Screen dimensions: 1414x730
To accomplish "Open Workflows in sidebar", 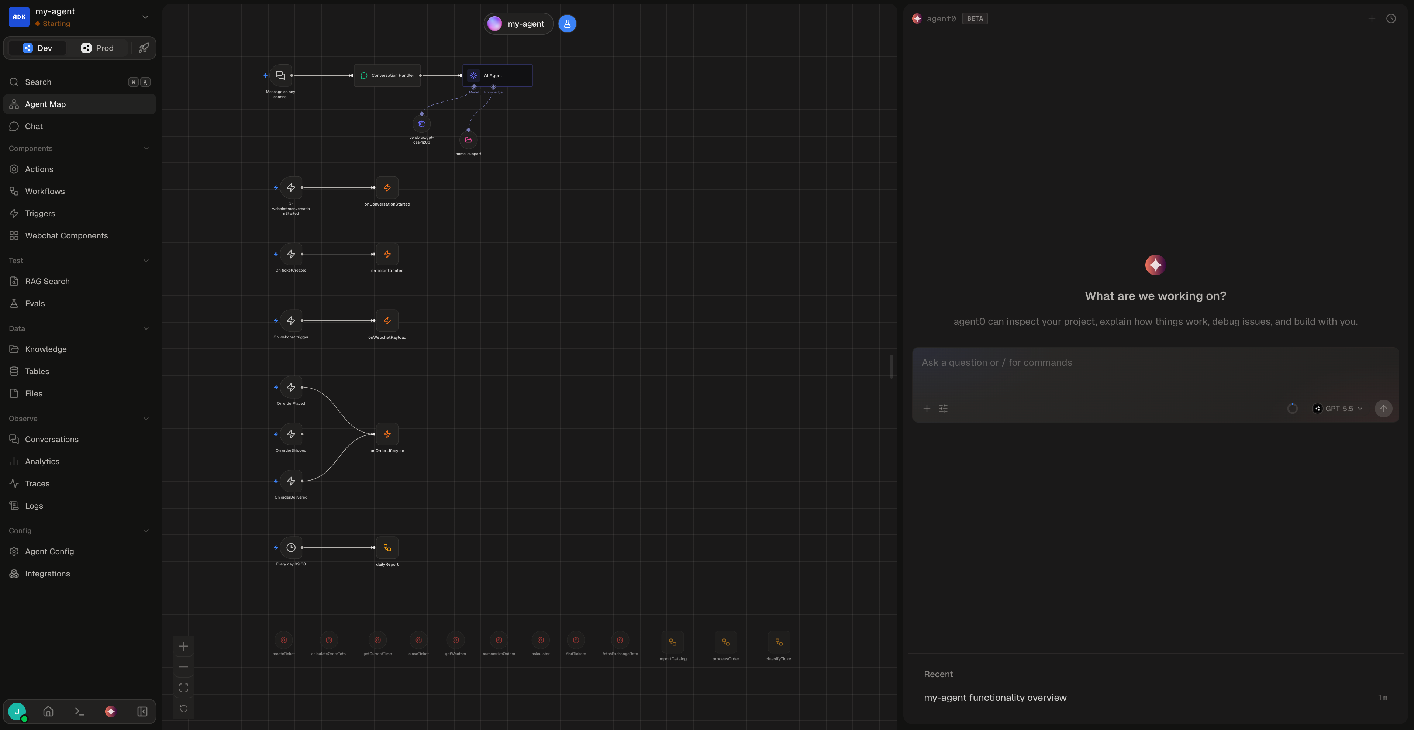I will pyautogui.click(x=80, y=192).
